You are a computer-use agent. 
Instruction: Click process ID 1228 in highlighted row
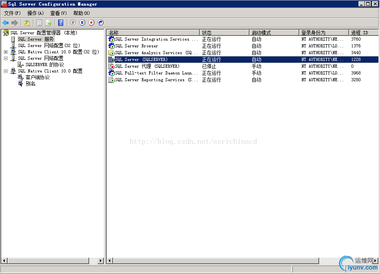pos(356,59)
